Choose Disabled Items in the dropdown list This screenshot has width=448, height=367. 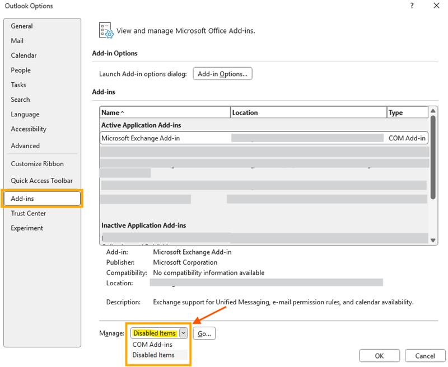click(153, 355)
